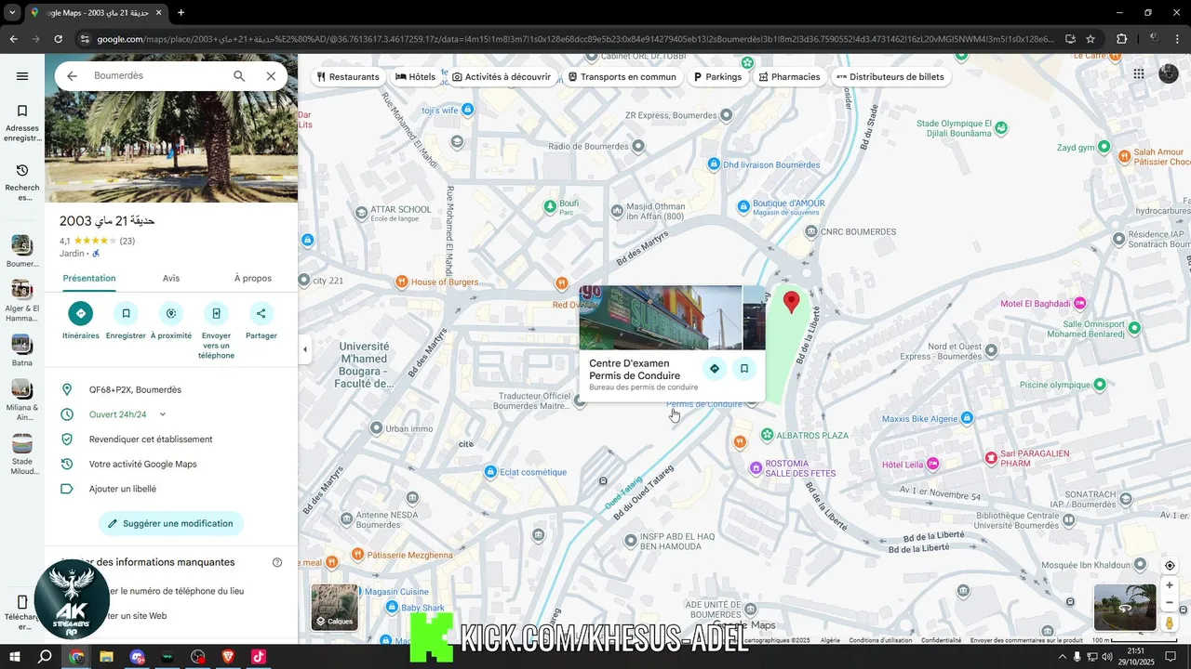Open the Google apps grid
Screen dimensions: 1191x669
[x=1139, y=74]
